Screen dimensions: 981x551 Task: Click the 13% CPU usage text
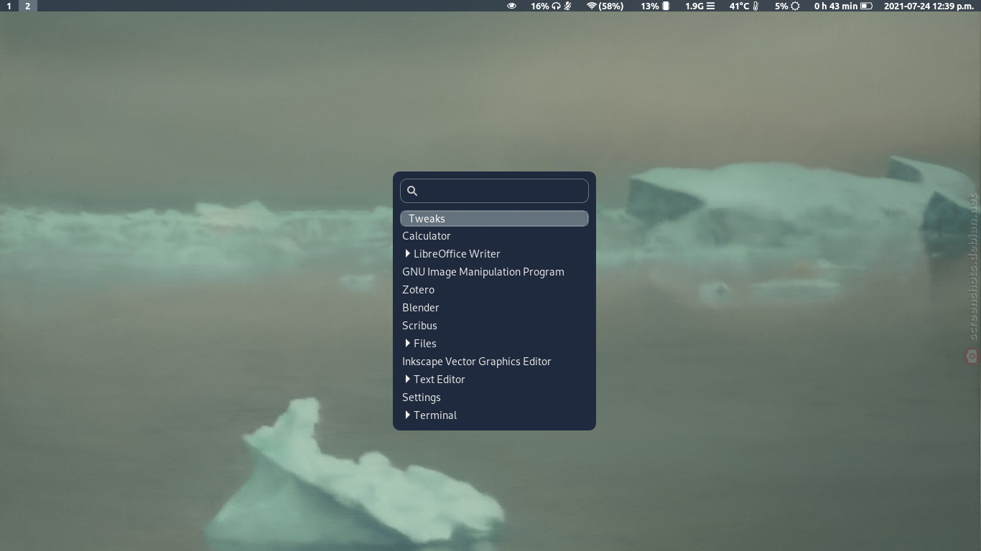[x=650, y=6]
